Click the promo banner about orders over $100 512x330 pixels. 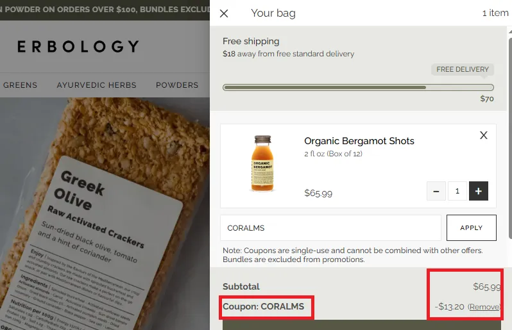[105, 10]
